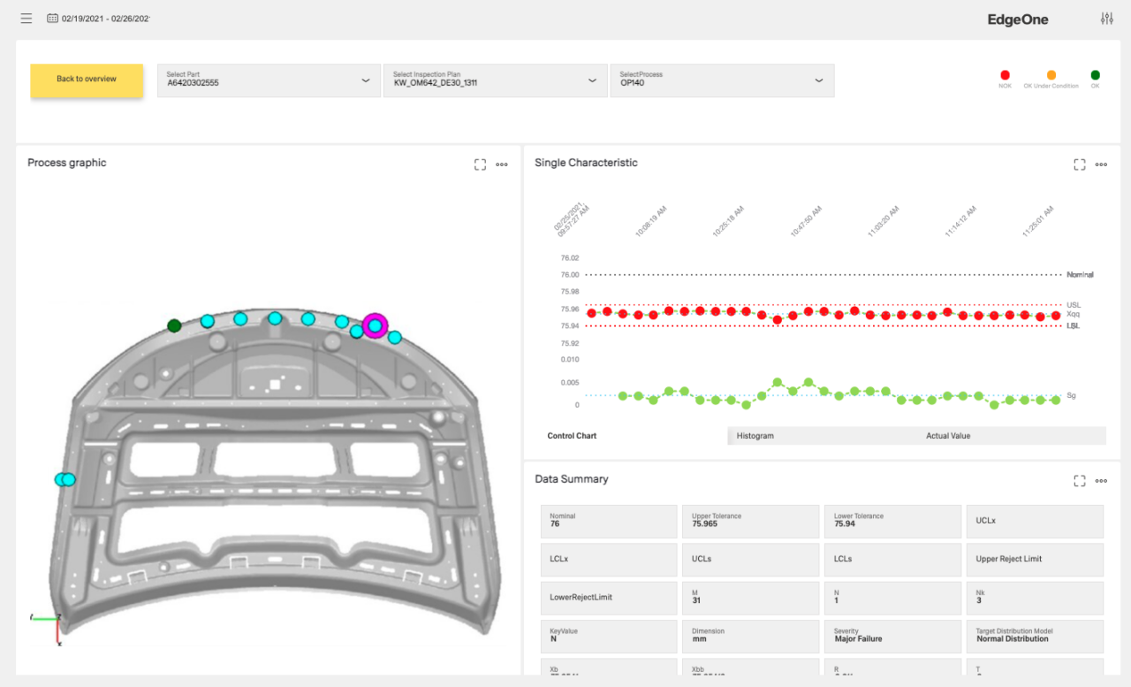Expand the Select Part dropdown
1131x687 pixels.
tap(269, 80)
